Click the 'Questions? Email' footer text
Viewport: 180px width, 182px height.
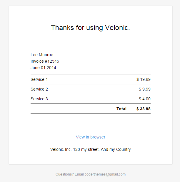click(70, 174)
